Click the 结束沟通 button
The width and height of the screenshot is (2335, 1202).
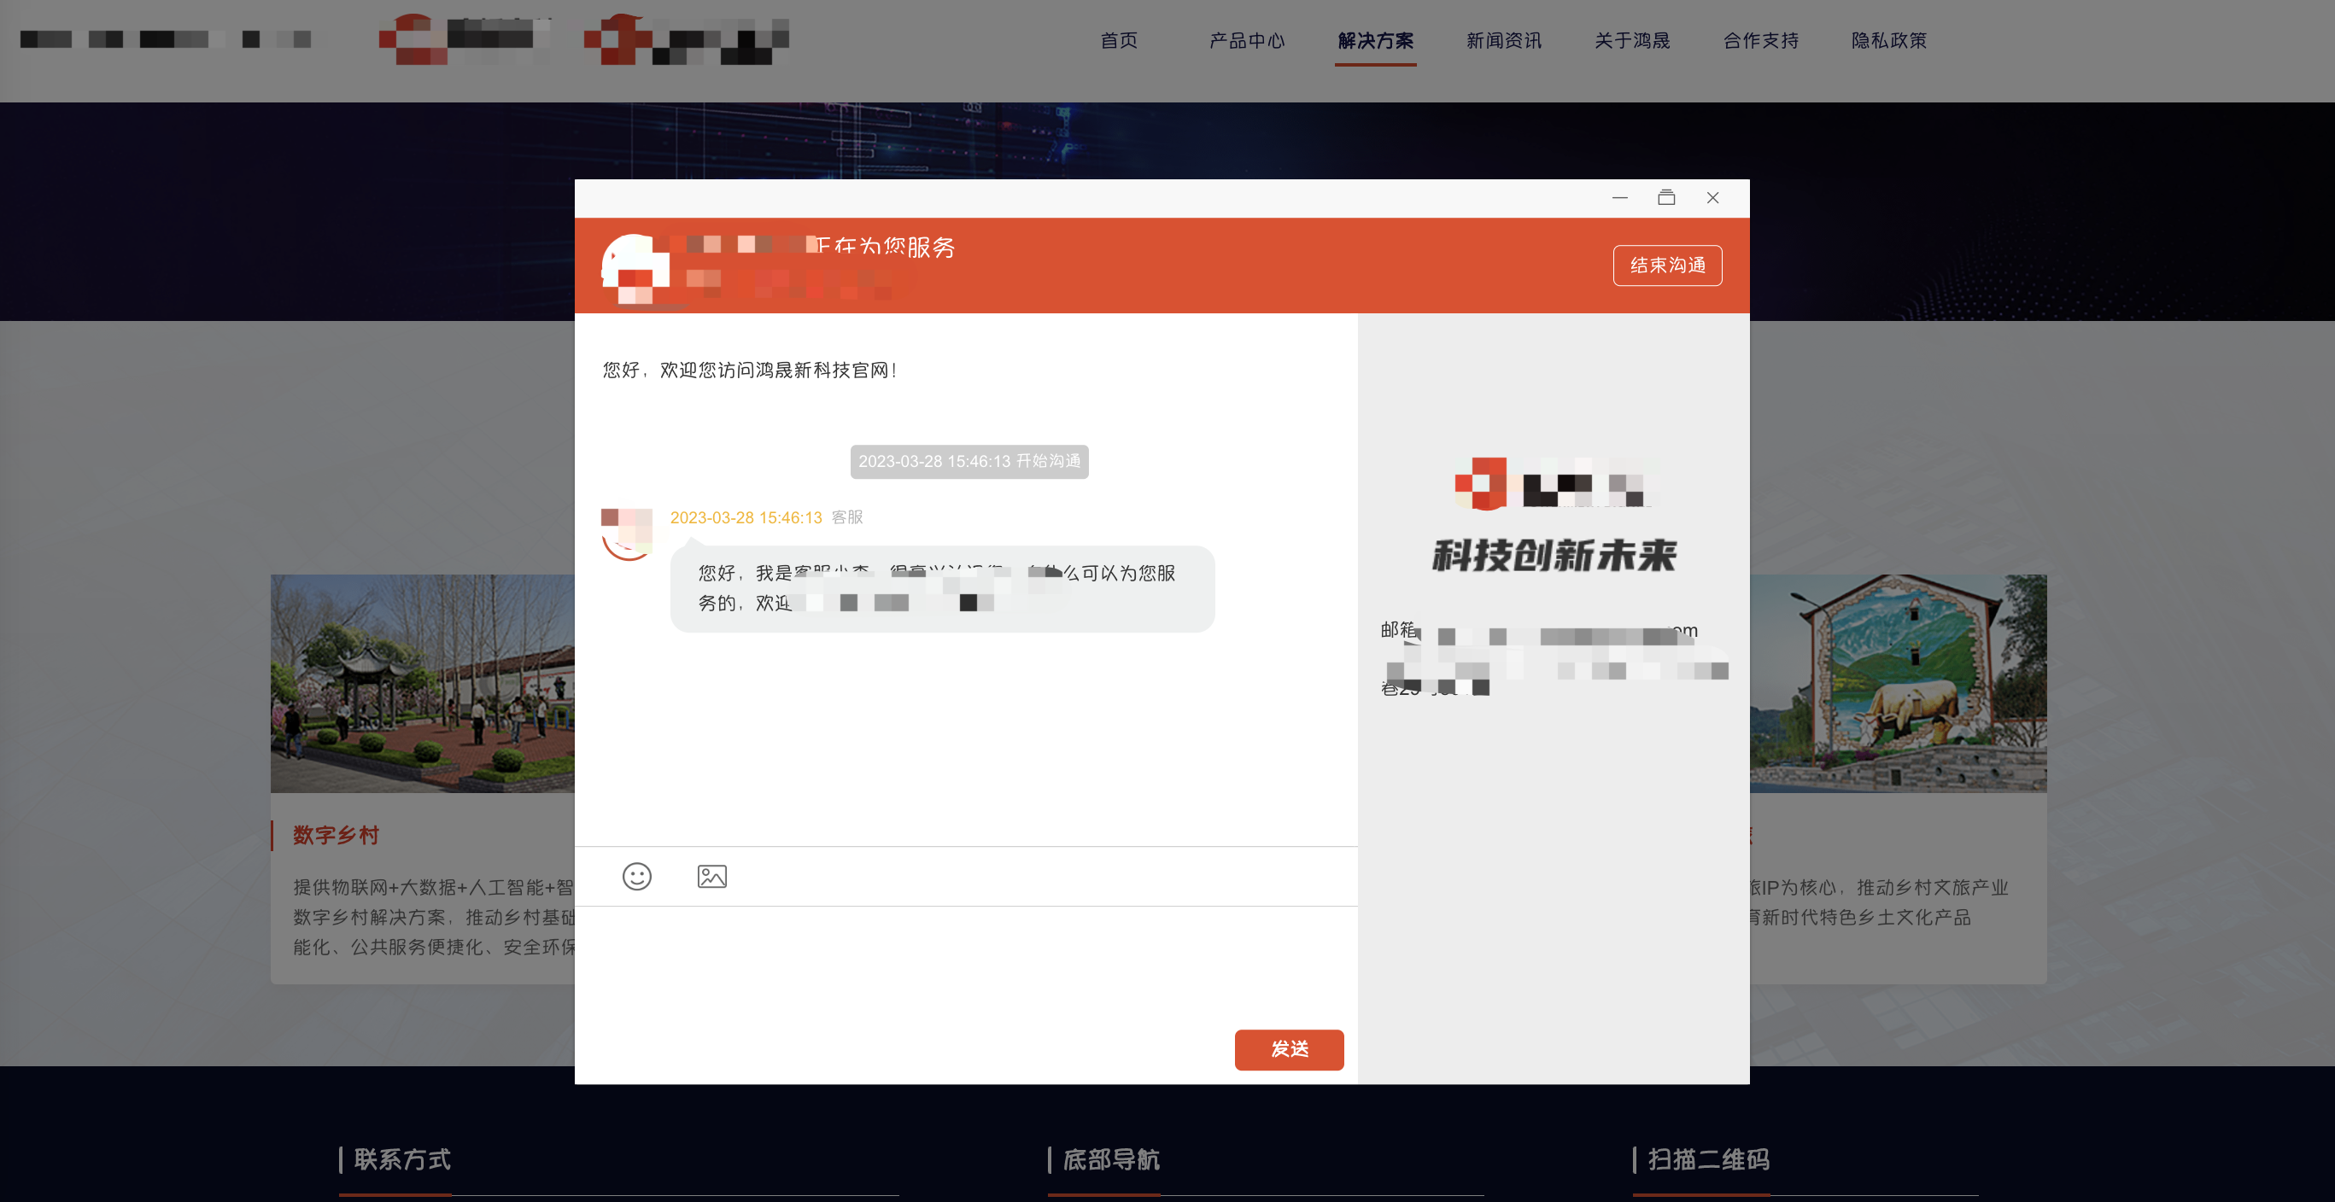coord(1667,265)
